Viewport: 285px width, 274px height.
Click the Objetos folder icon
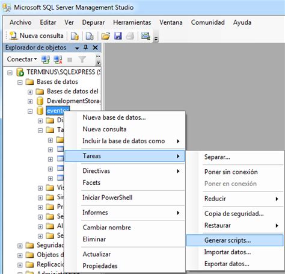click(30, 255)
